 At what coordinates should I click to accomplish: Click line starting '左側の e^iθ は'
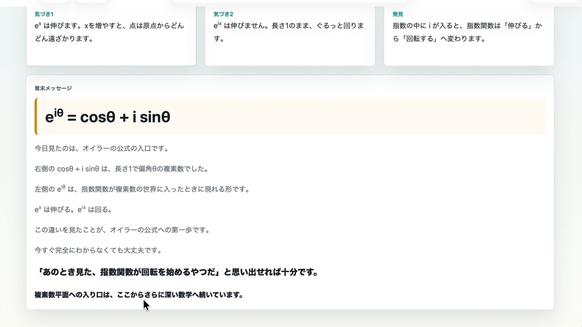143,188
